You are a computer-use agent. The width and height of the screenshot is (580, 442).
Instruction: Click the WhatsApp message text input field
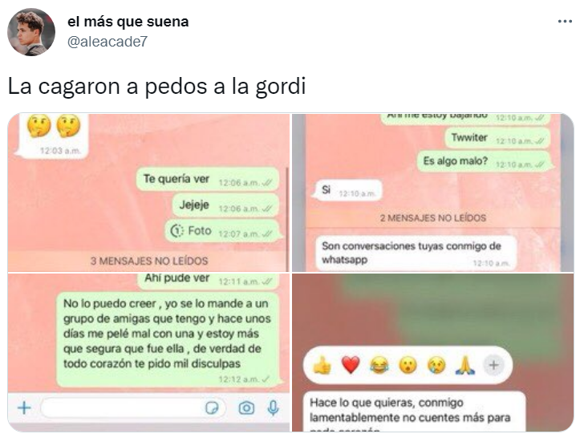point(133,408)
